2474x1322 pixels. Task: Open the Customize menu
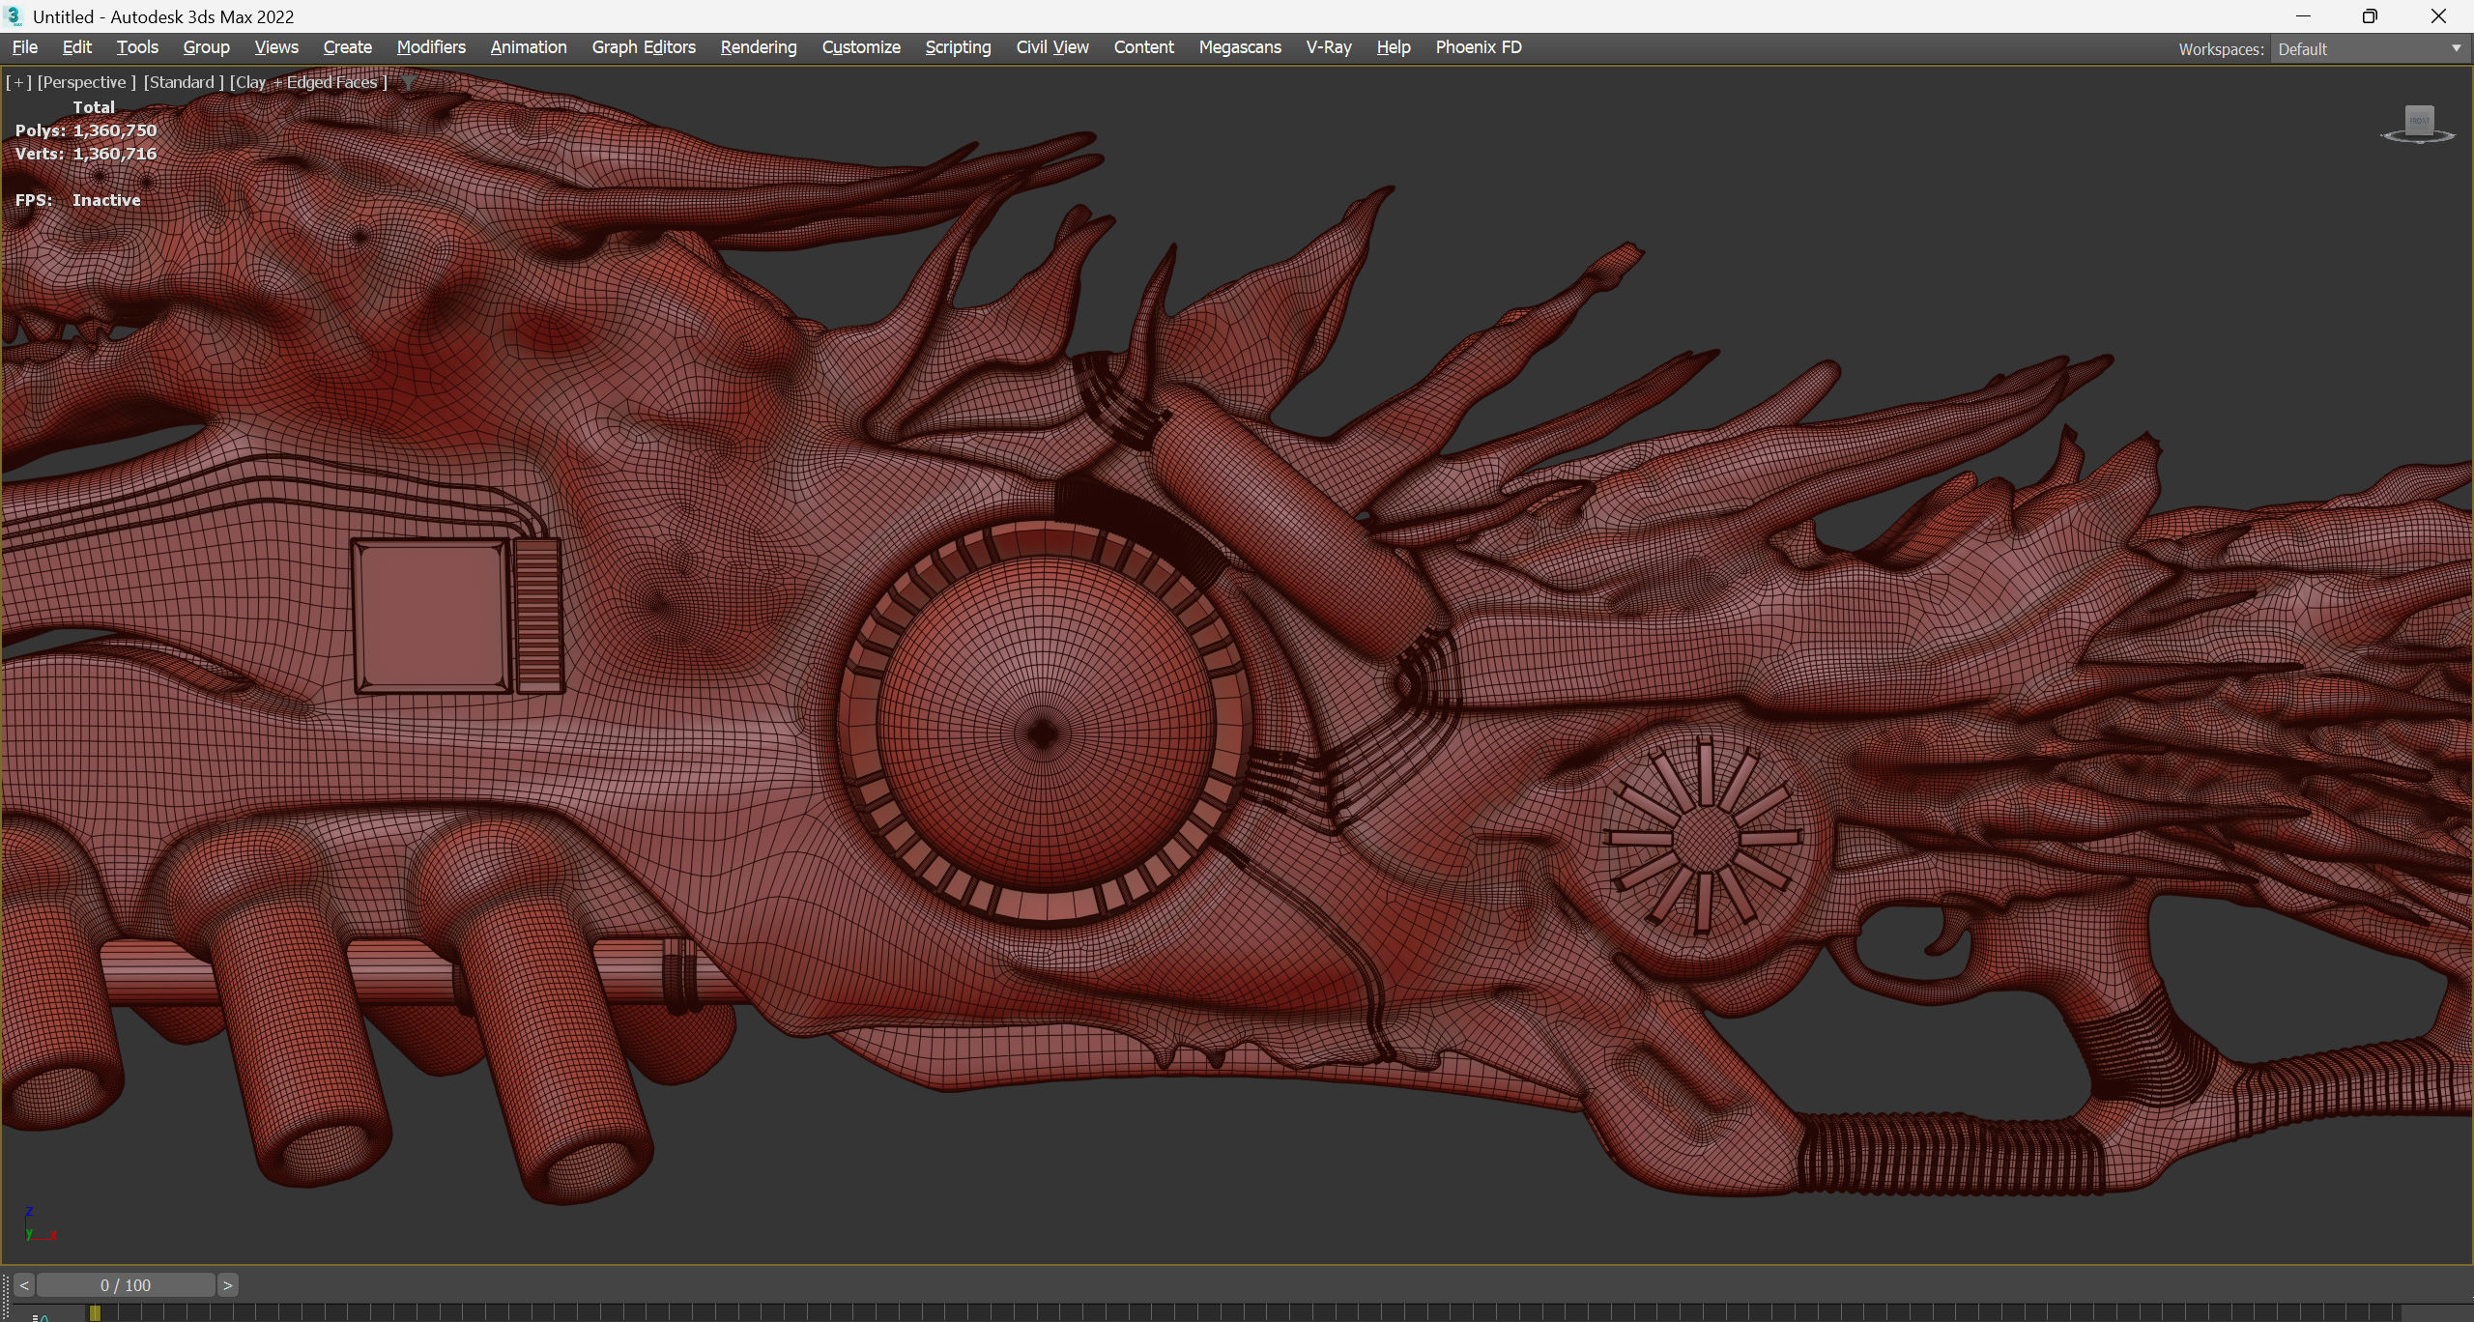tap(861, 47)
